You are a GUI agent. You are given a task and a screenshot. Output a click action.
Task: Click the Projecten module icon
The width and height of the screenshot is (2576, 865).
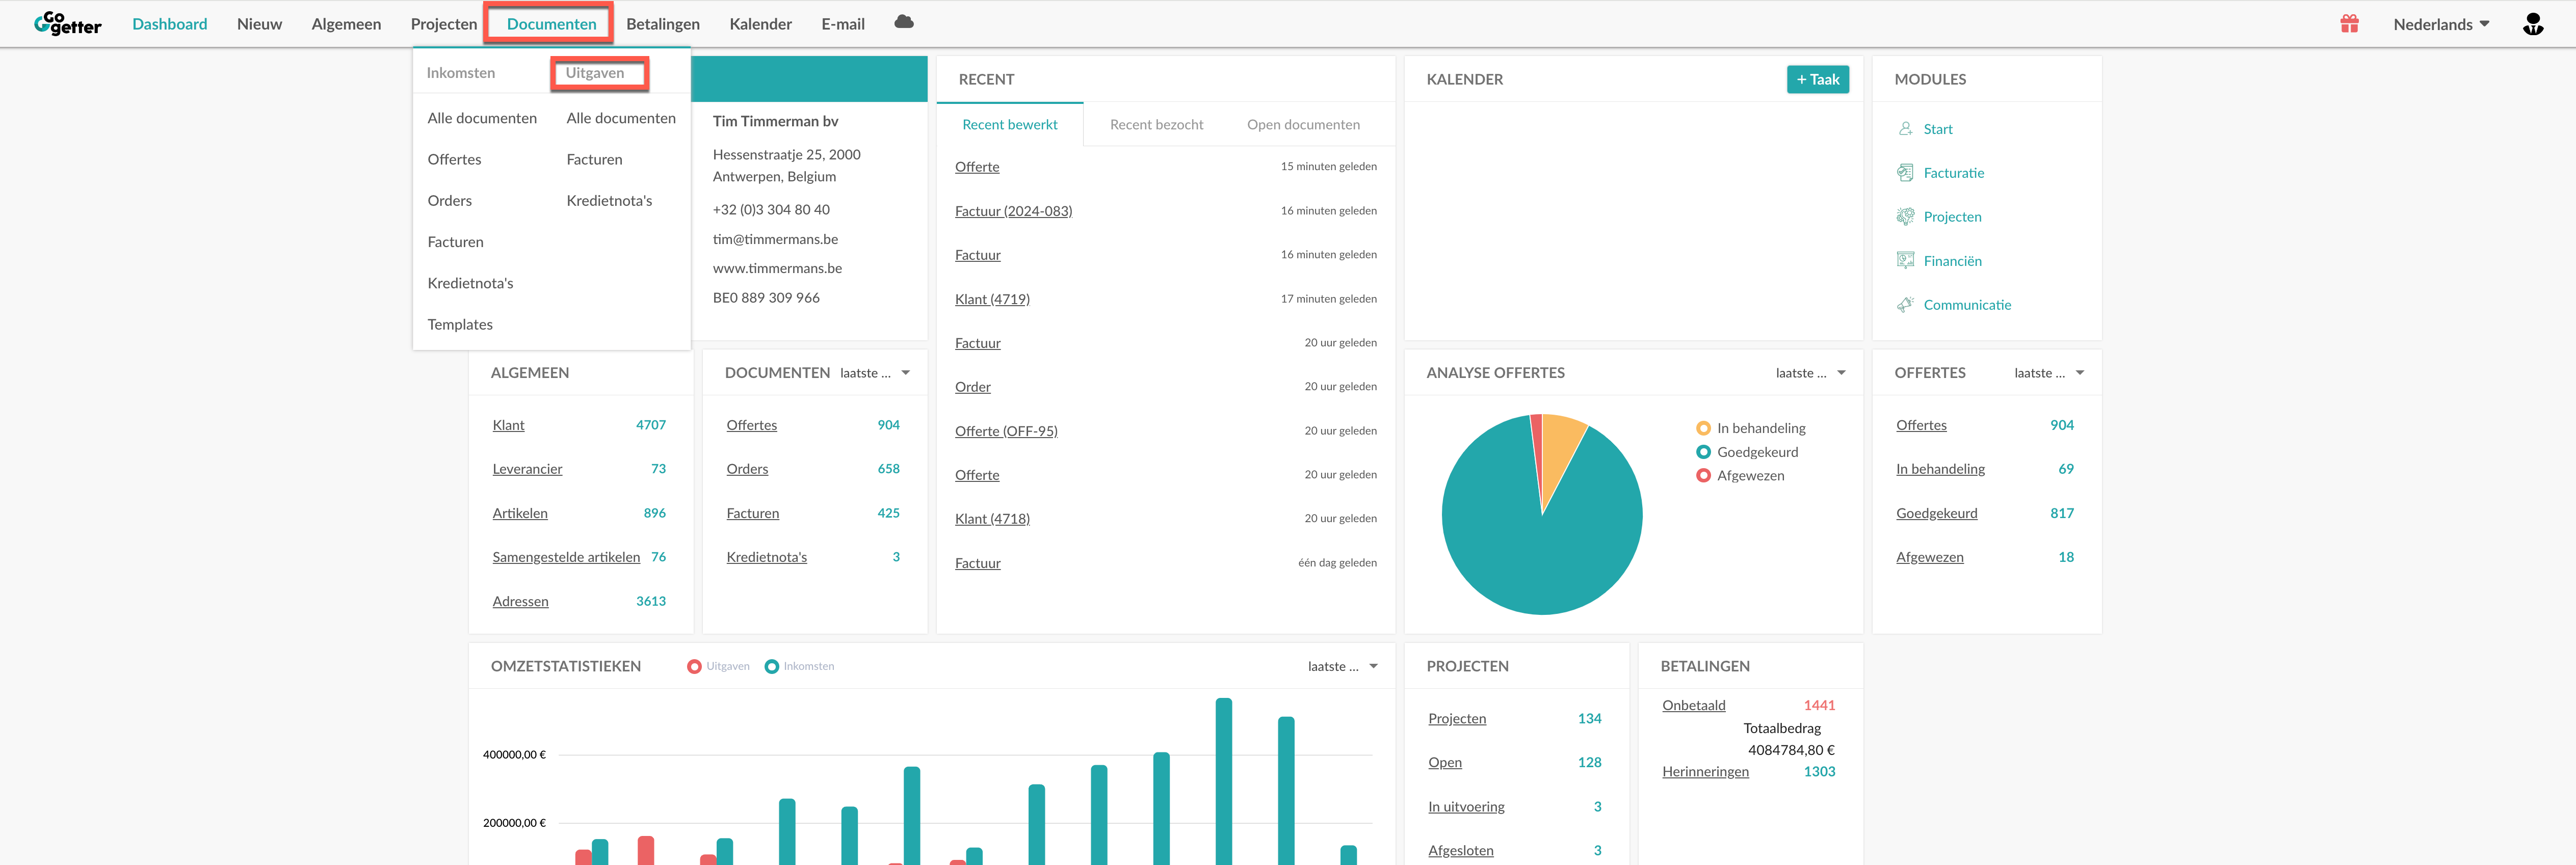click(x=1905, y=217)
